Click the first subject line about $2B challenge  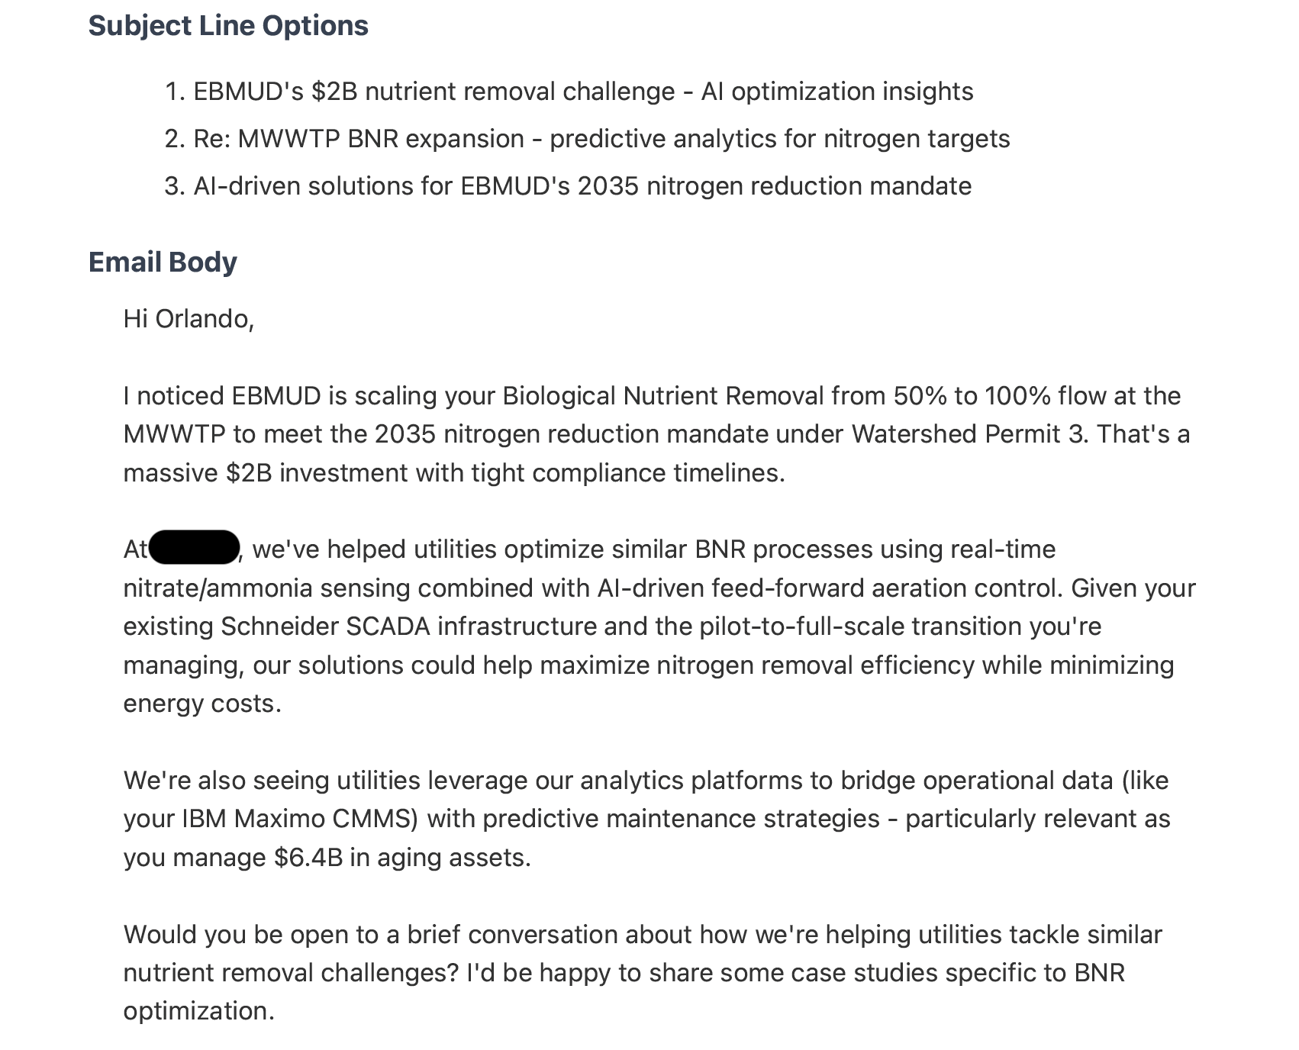click(x=583, y=92)
